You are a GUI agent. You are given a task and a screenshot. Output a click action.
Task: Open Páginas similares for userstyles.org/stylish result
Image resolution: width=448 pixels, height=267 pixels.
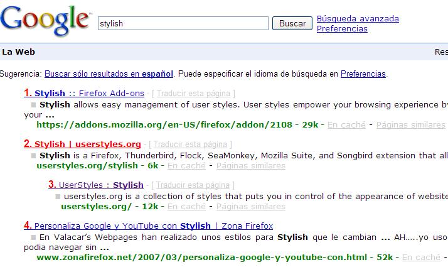[251, 166]
